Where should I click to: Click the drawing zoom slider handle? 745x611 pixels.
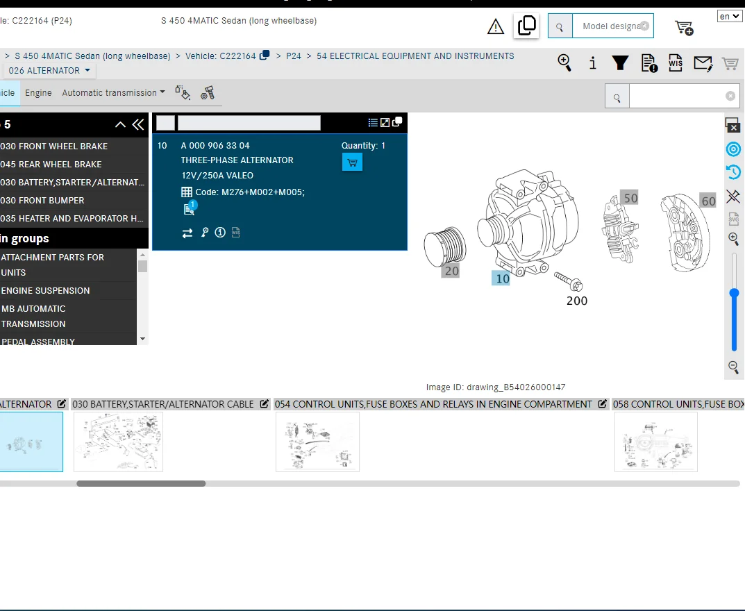tap(734, 294)
